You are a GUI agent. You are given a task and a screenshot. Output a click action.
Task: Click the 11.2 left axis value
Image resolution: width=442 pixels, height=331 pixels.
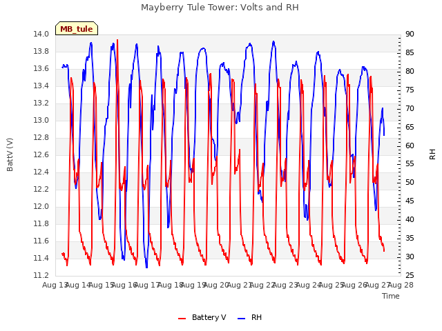coord(41,276)
